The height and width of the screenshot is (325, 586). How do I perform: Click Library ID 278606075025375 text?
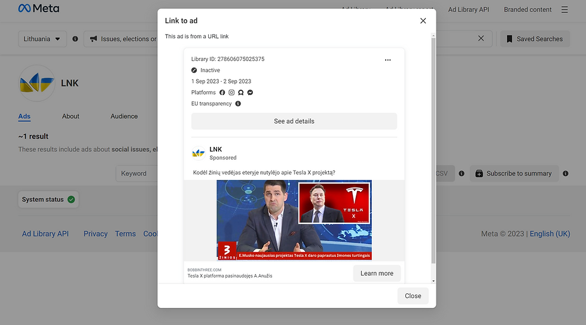[x=228, y=59]
